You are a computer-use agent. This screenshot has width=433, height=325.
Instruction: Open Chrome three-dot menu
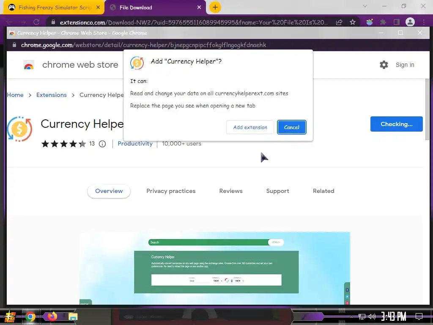point(424,22)
